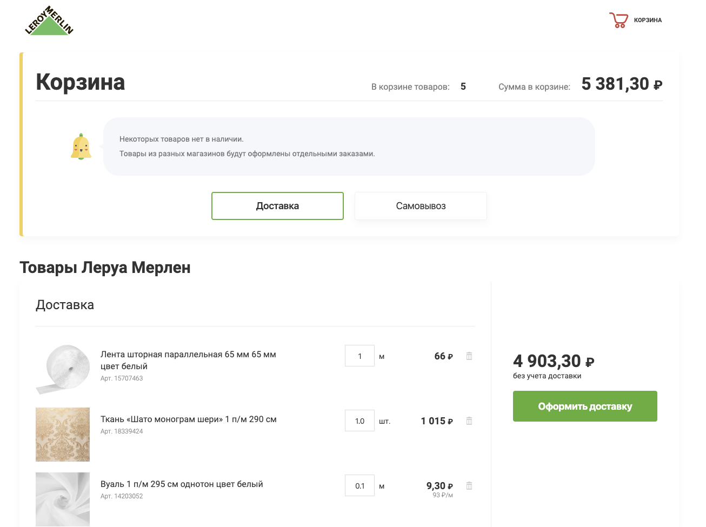Click the beige damask fabric thumbnail
Viewport: 706px width, 527px height.
[x=63, y=435]
